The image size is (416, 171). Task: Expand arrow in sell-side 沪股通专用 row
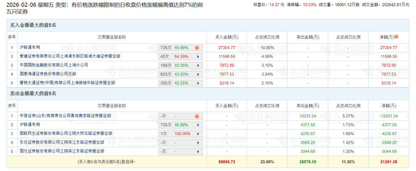tap(198, 125)
